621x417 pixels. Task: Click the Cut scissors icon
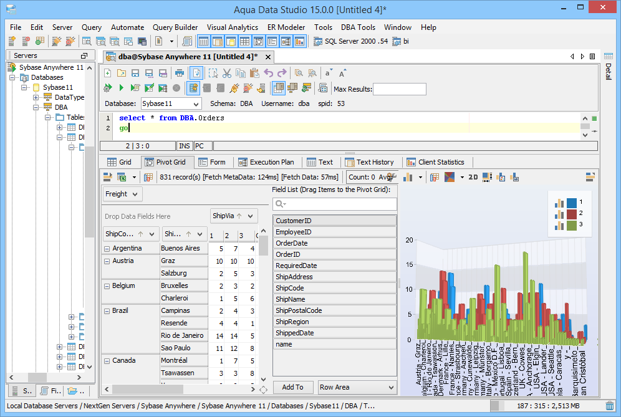pyautogui.click(x=226, y=74)
